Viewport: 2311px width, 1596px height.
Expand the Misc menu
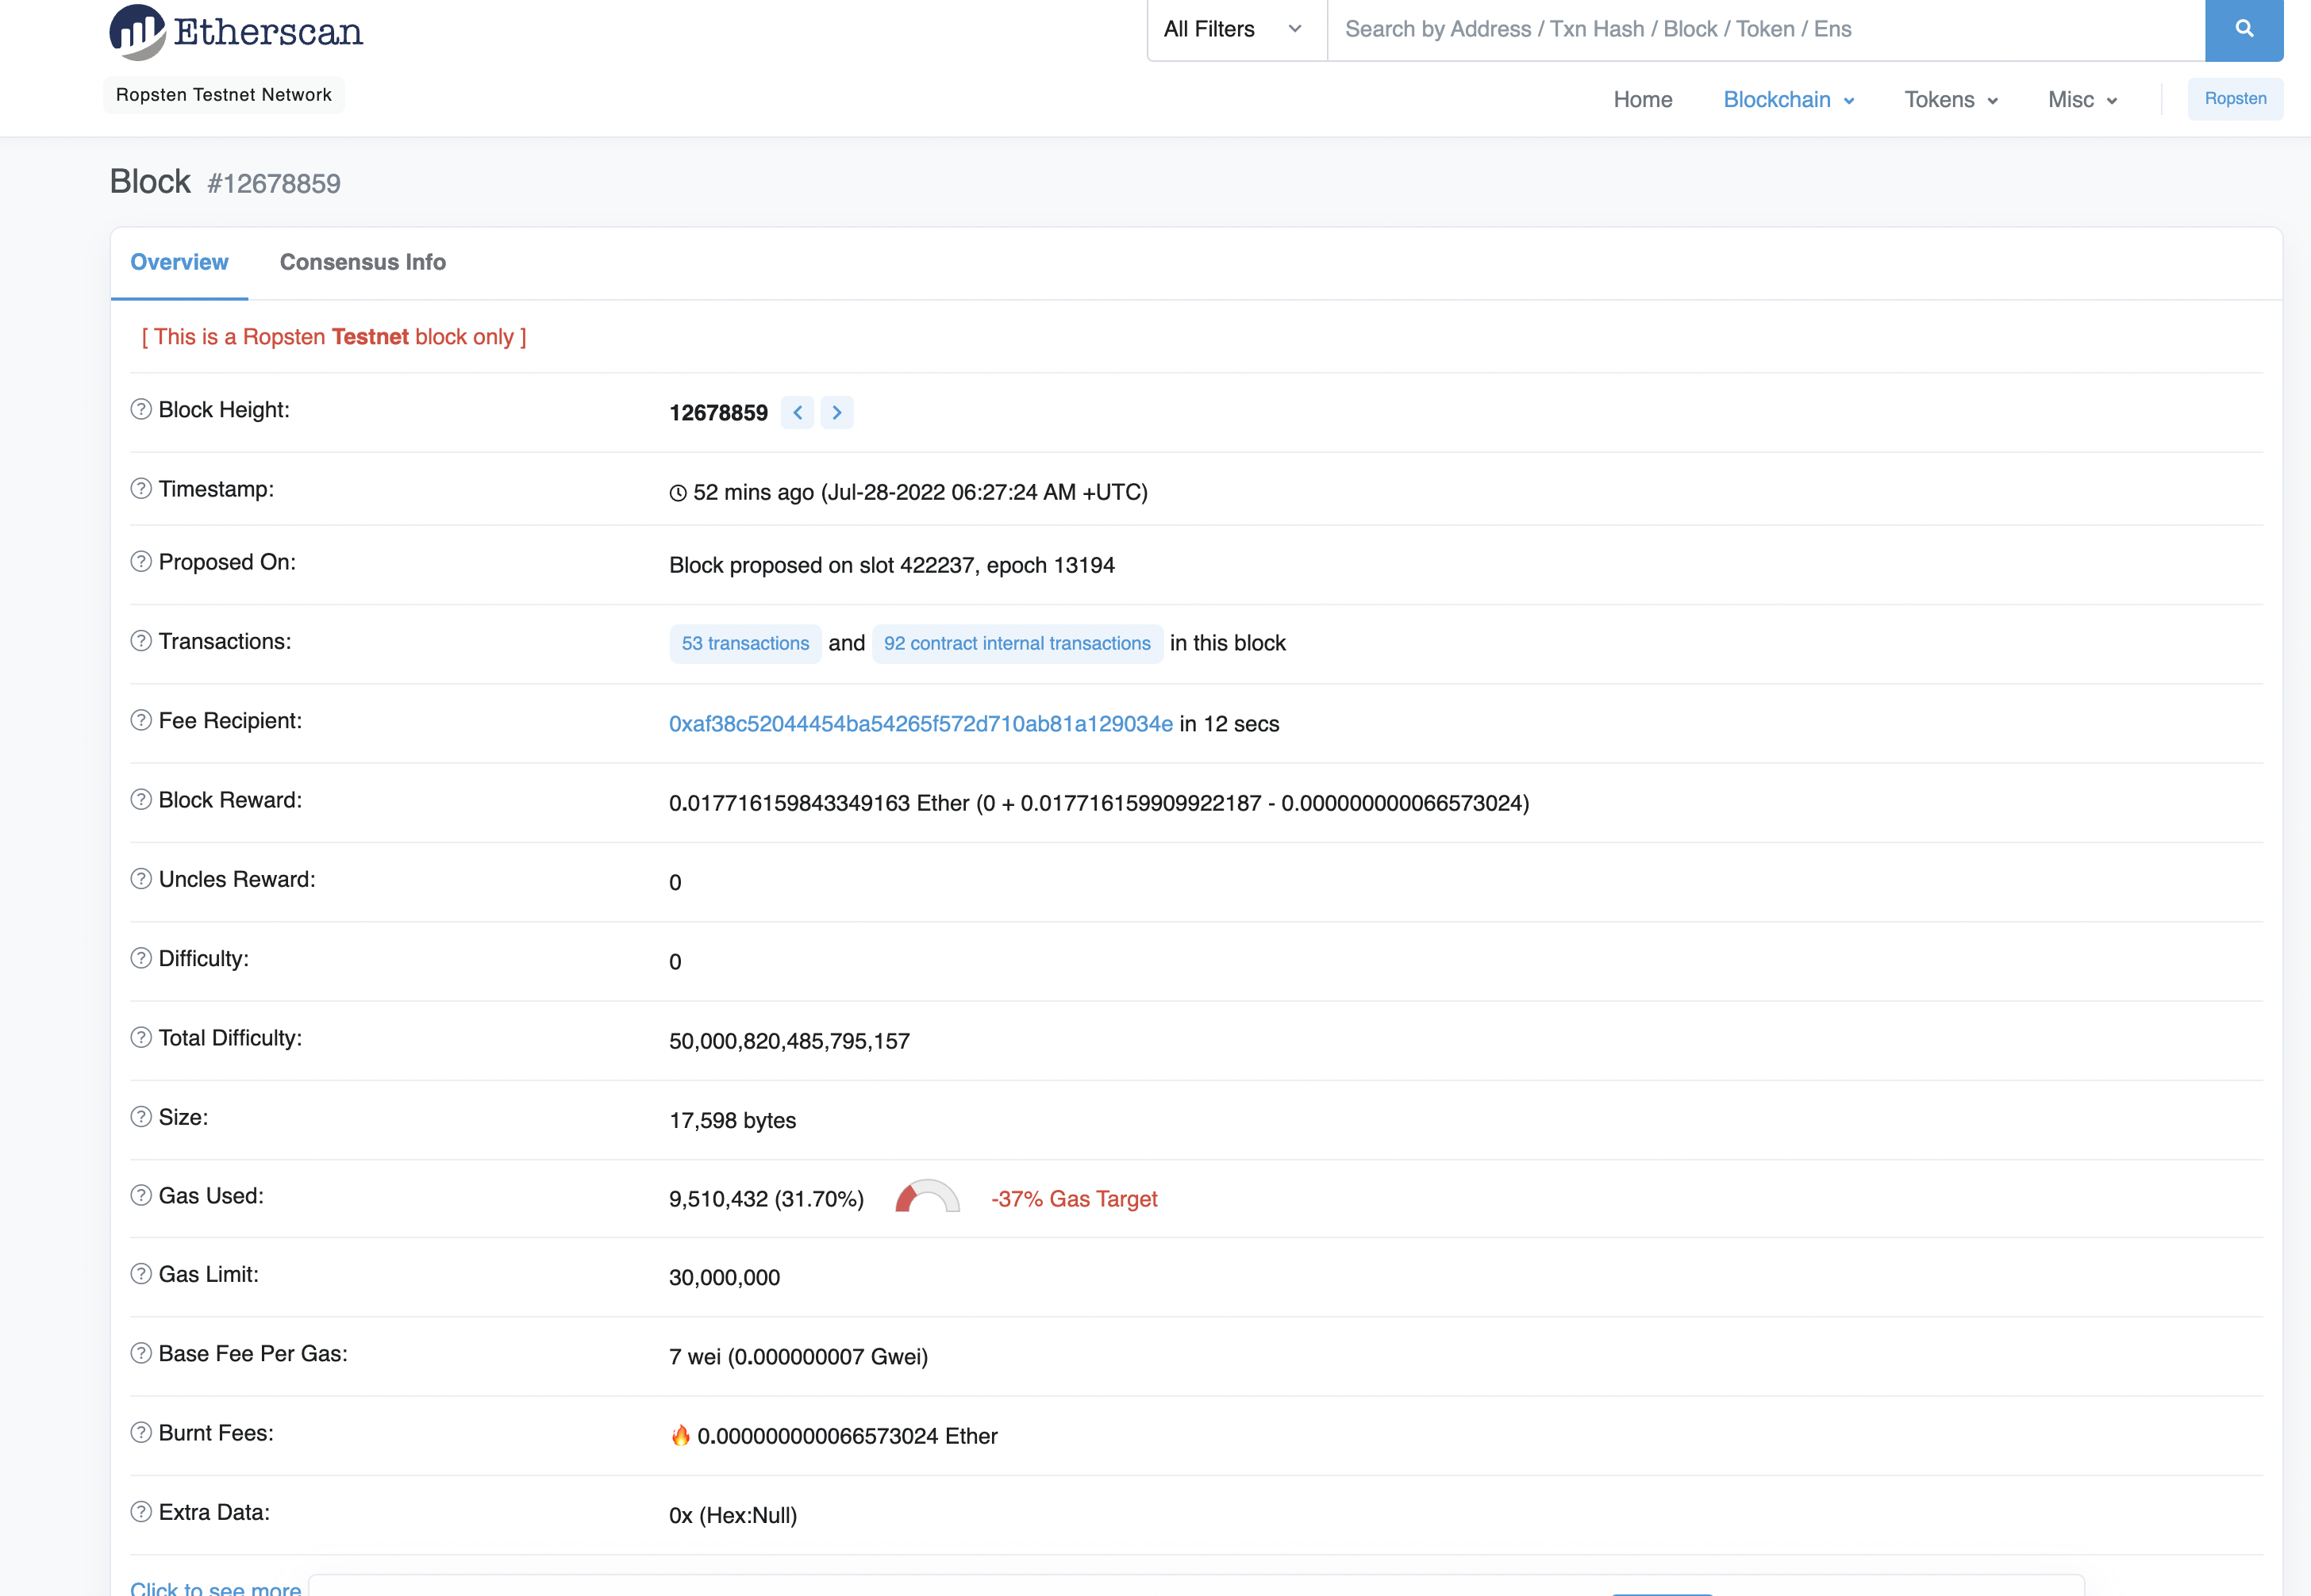tap(2082, 100)
